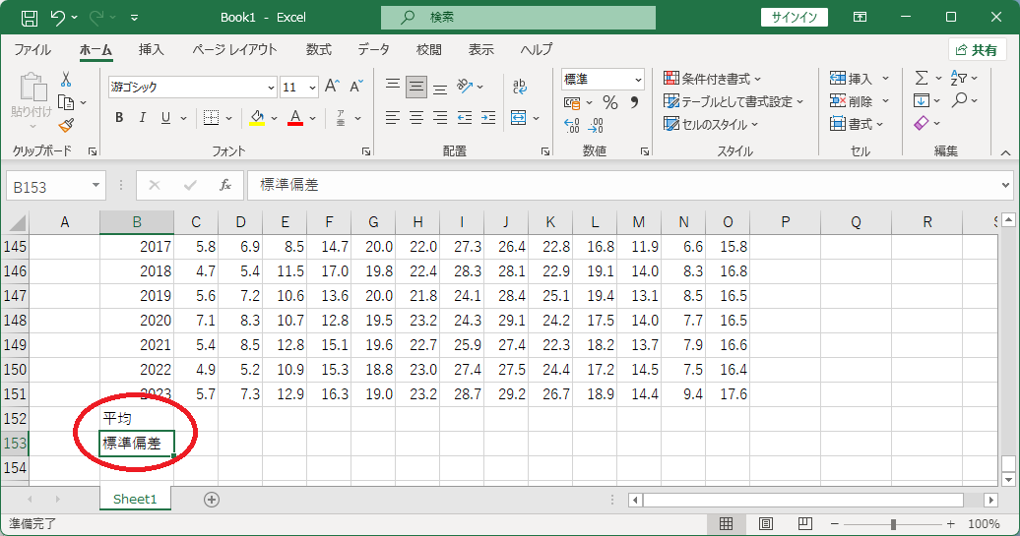The height and width of the screenshot is (536, 1020).
Task: Decrease indent icon
Action: (465, 118)
